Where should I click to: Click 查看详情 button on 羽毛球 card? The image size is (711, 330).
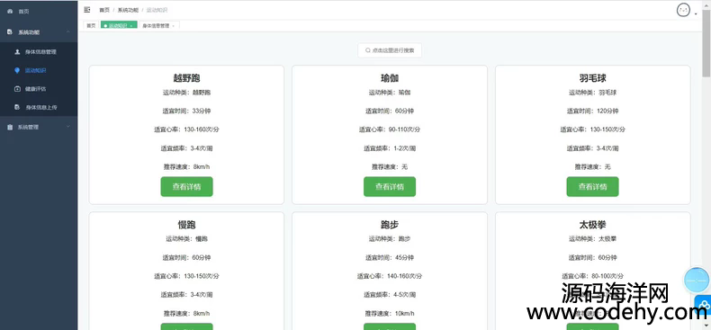coord(592,187)
